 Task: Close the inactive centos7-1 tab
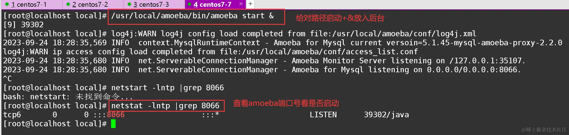click(58, 4)
